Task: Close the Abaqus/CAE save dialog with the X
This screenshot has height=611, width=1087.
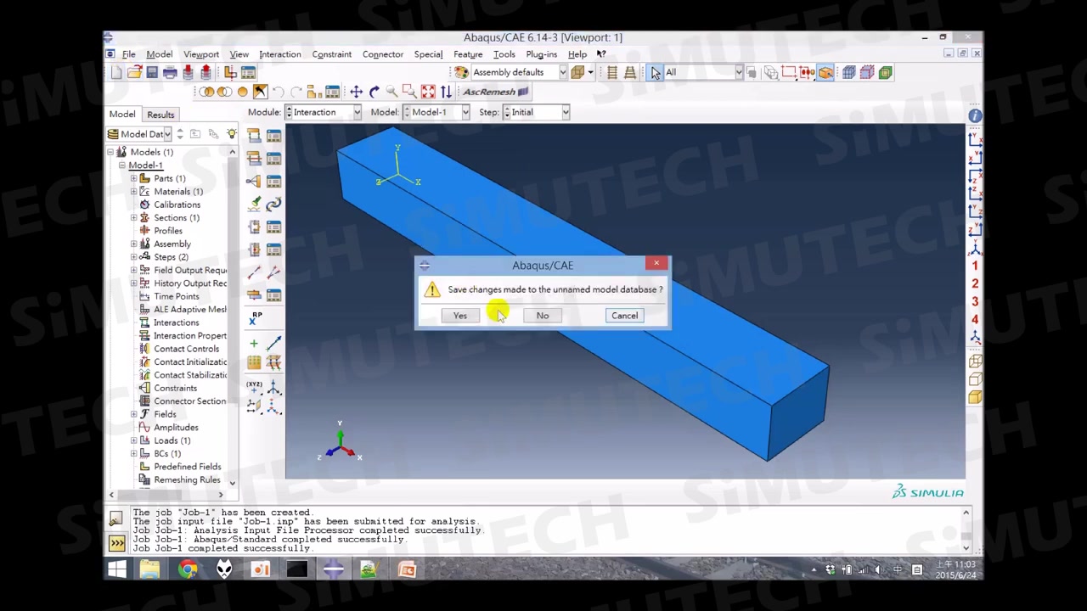Action: pos(656,264)
